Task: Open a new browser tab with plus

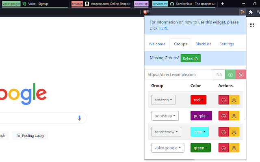Action: tap(223, 4)
